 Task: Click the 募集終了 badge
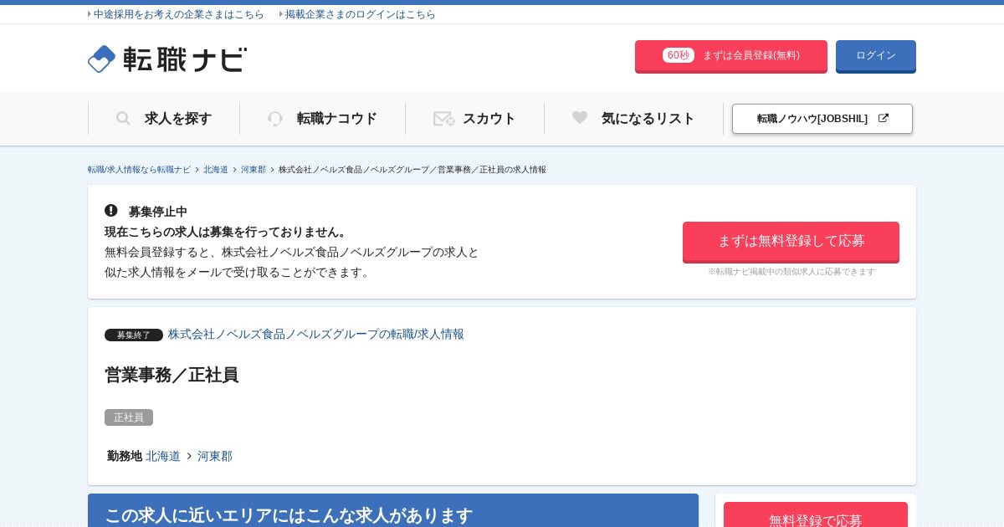pos(134,335)
